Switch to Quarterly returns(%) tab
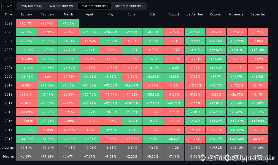The image size is (278, 165). pyautogui.click(x=129, y=6)
